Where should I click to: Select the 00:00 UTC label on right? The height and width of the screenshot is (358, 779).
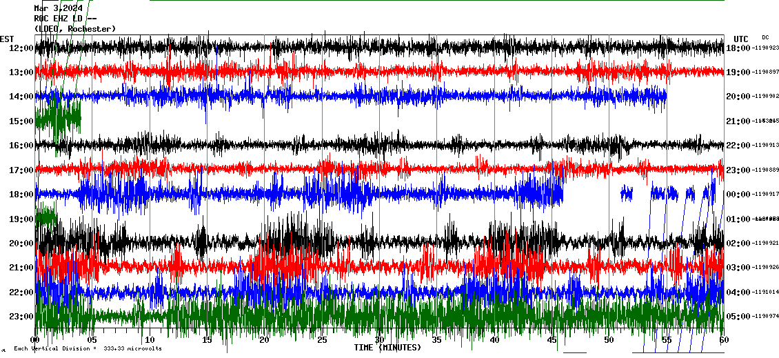[738, 195]
